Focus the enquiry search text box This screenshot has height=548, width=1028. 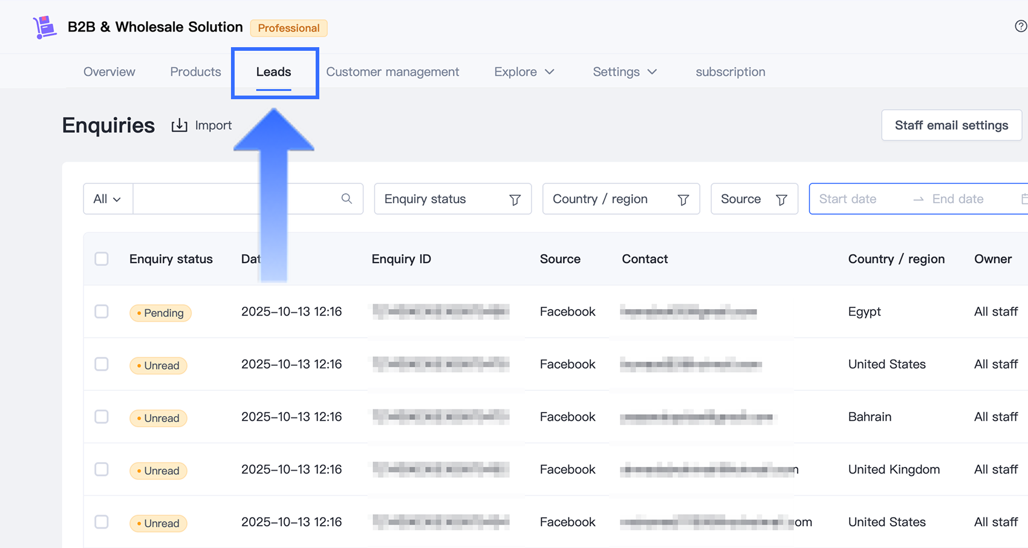[236, 199]
